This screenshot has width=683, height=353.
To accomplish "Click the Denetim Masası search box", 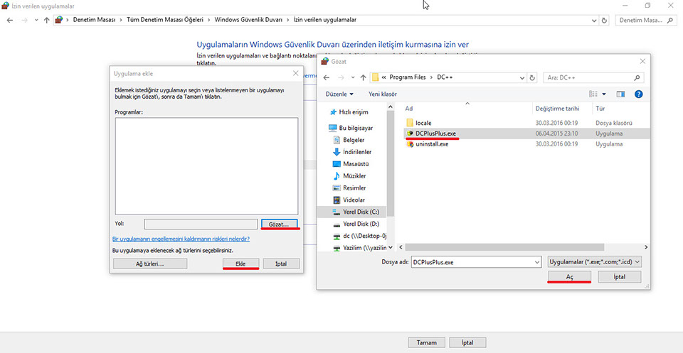I will (x=645, y=20).
